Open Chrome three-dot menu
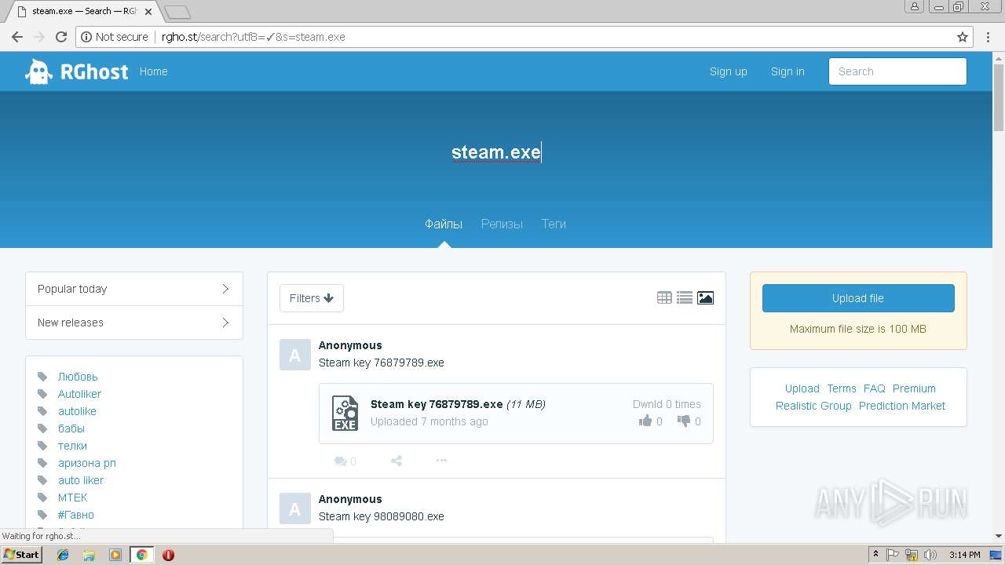 (989, 37)
